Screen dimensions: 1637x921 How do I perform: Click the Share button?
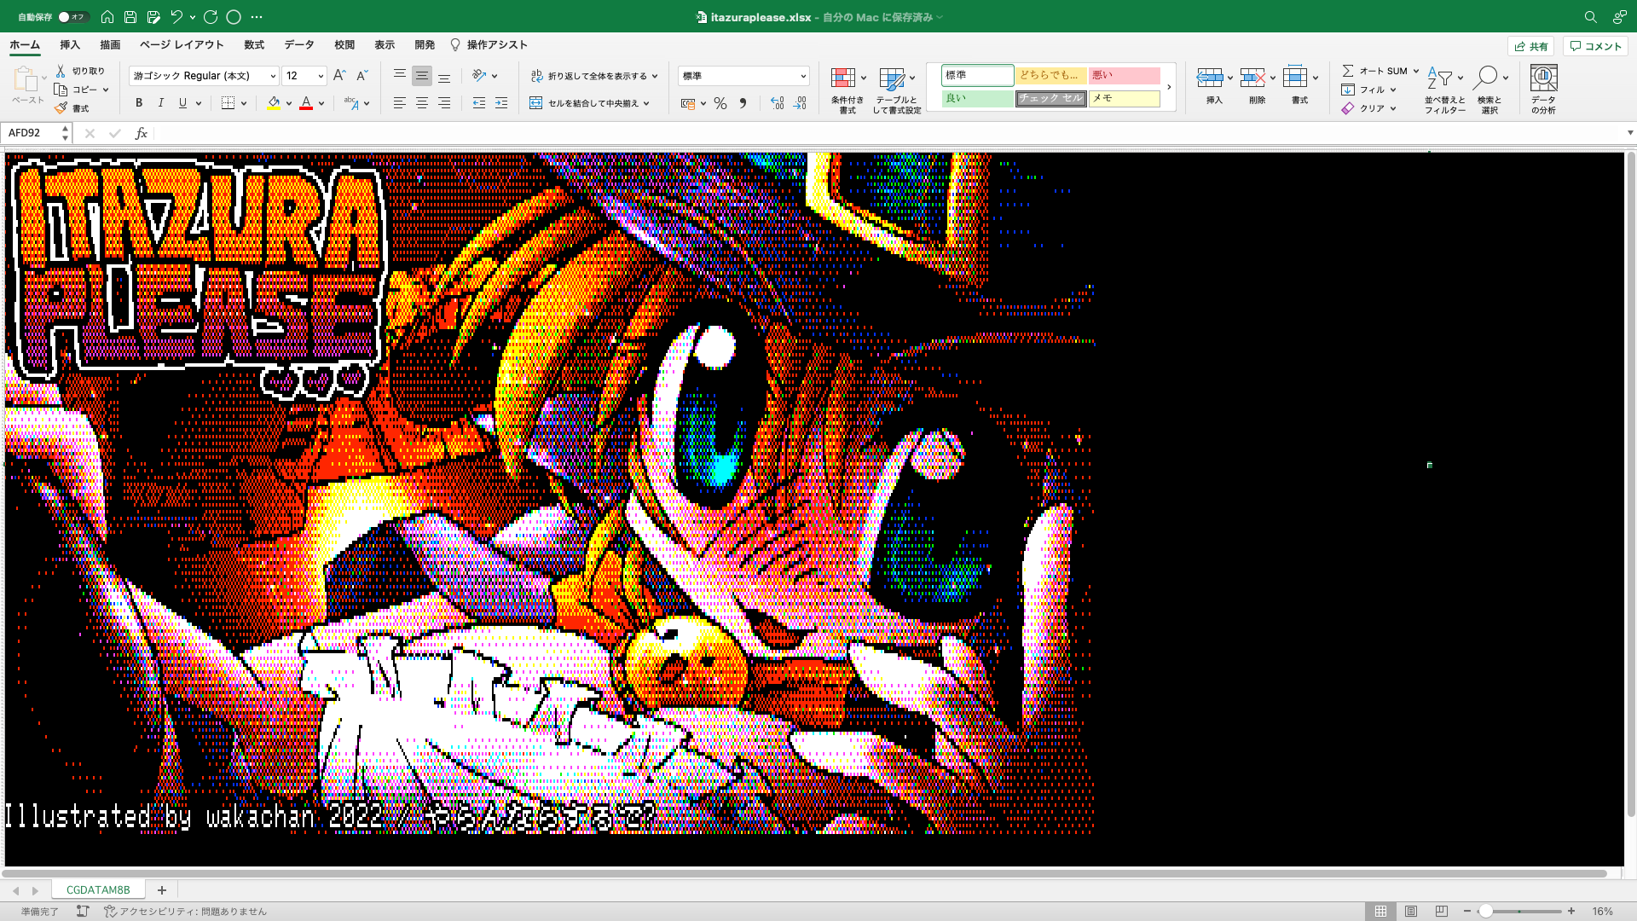click(x=1531, y=46)
